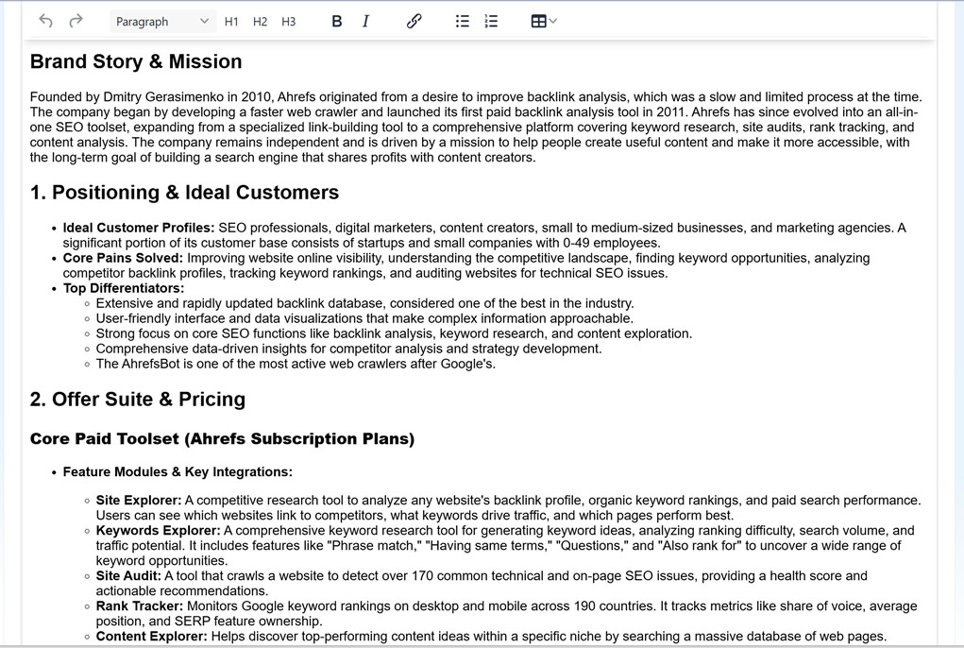Screen dimensions: 964x648
Task: Open the Paragraph style dropdown
Action: (161, 22)
